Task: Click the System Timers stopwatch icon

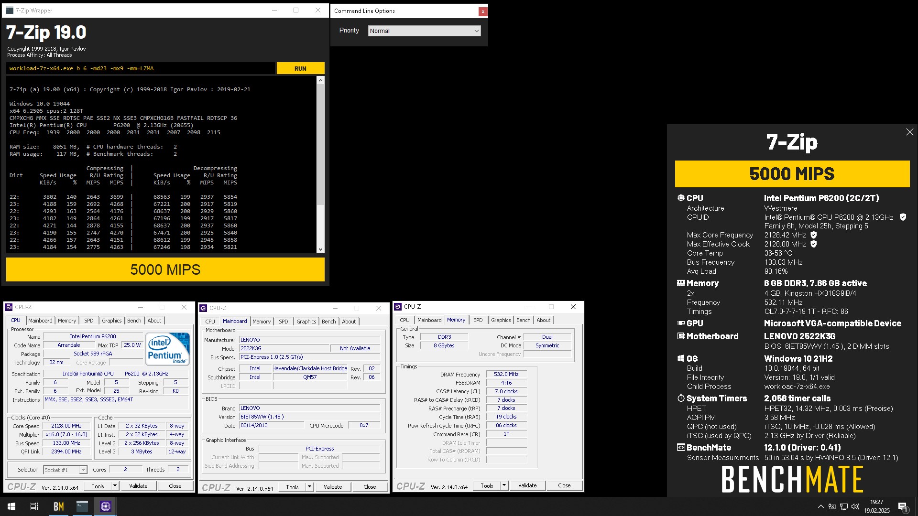Action: tap(681, 398)
